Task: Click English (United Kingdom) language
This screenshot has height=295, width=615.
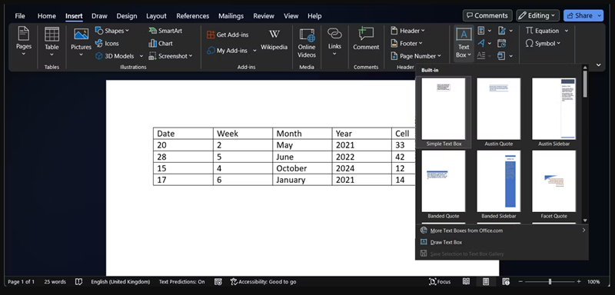Action: (x=121, y=282)
